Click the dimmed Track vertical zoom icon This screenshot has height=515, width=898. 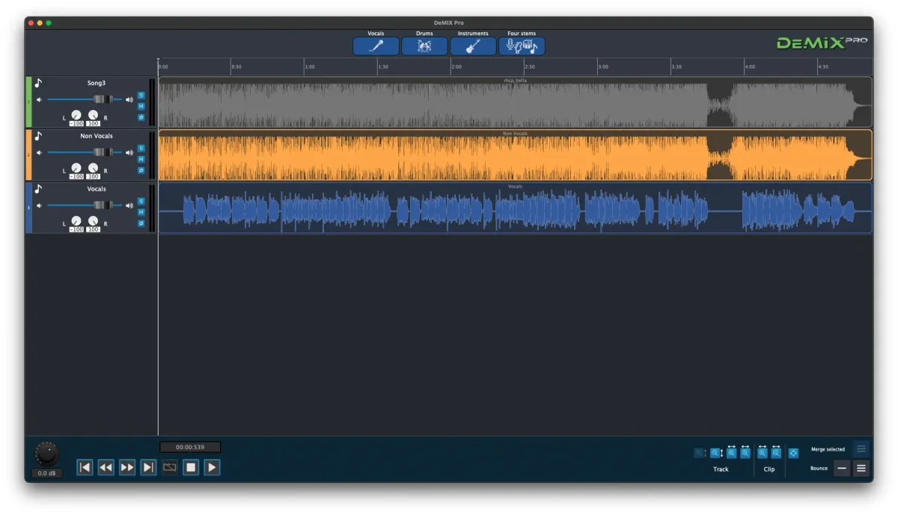[699, 453]
